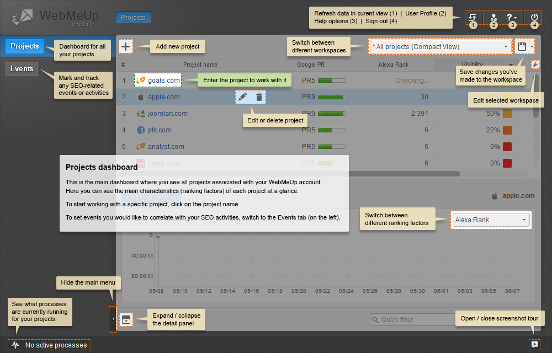Click the Refresh data icon
The height and width of the screenshot is (353, 552).
(473, 17)
